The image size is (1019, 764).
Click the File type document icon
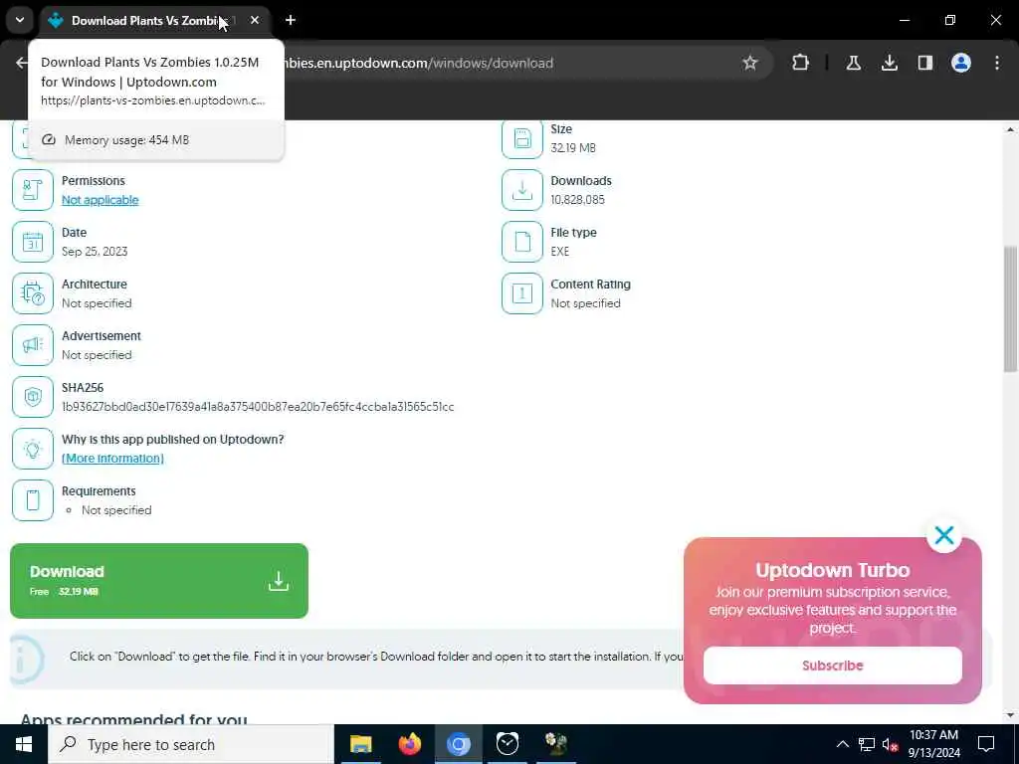521,242
